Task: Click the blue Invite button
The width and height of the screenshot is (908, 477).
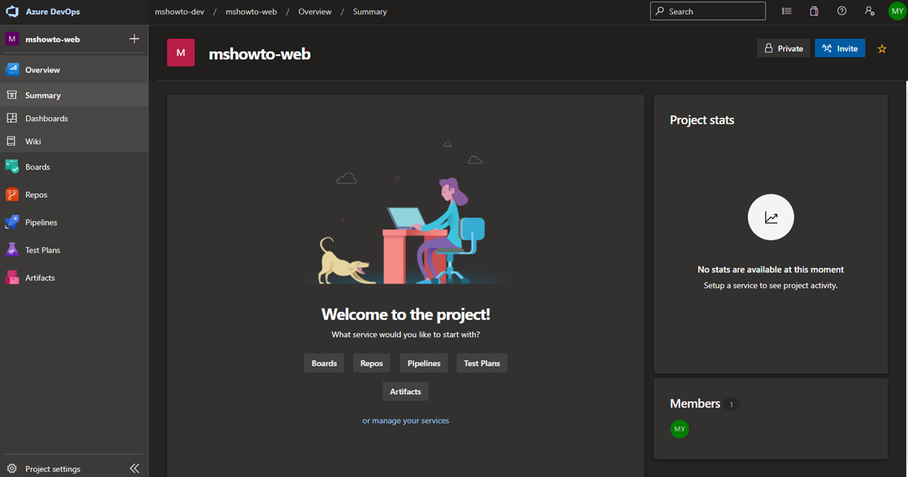Action: 840,48
